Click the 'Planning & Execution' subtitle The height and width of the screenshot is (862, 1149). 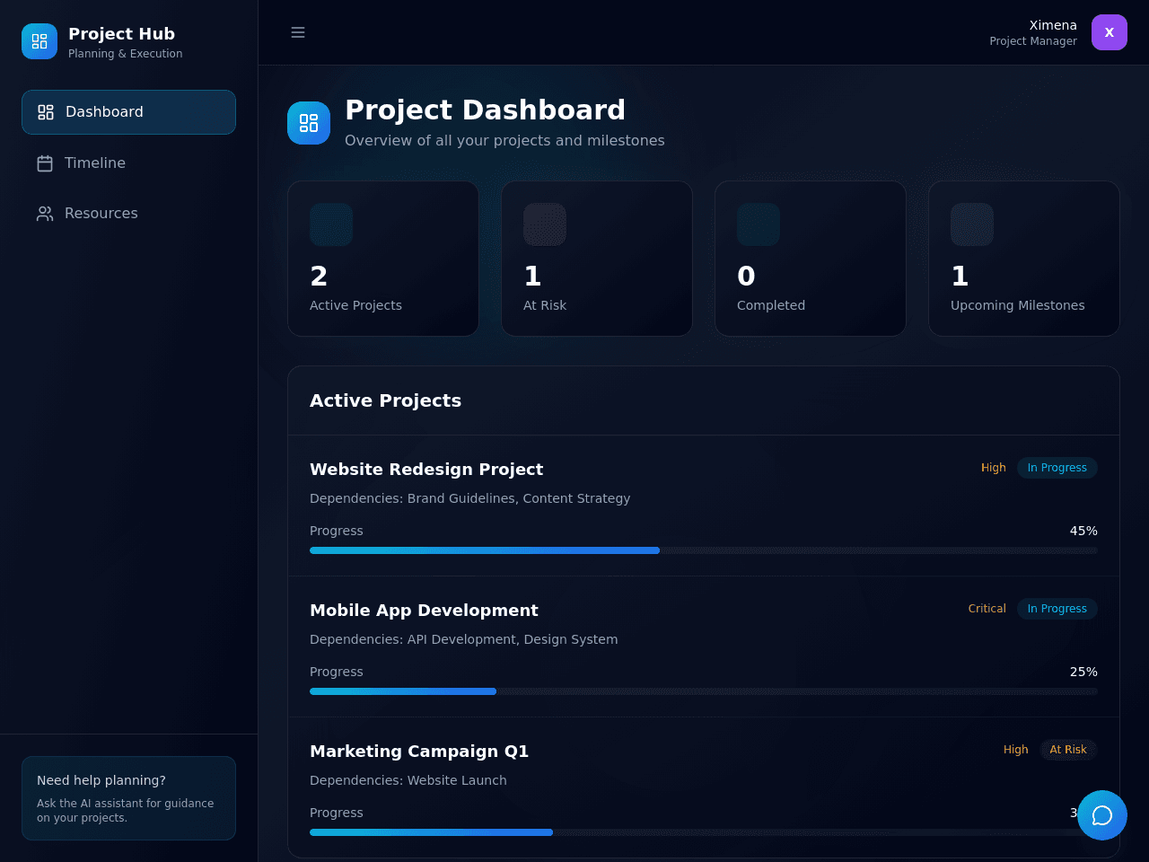point(125,54)
